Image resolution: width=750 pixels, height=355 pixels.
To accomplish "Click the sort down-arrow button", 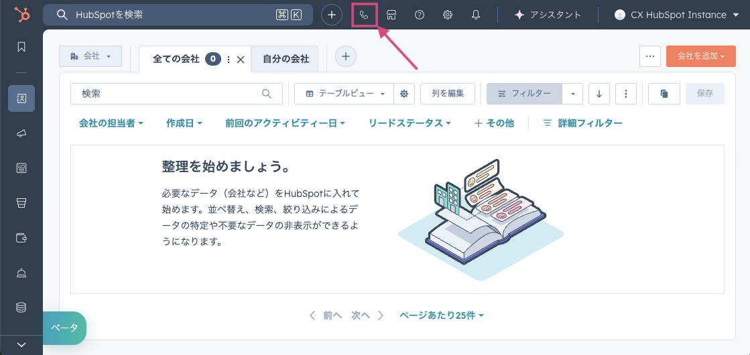I will point(599,94).
